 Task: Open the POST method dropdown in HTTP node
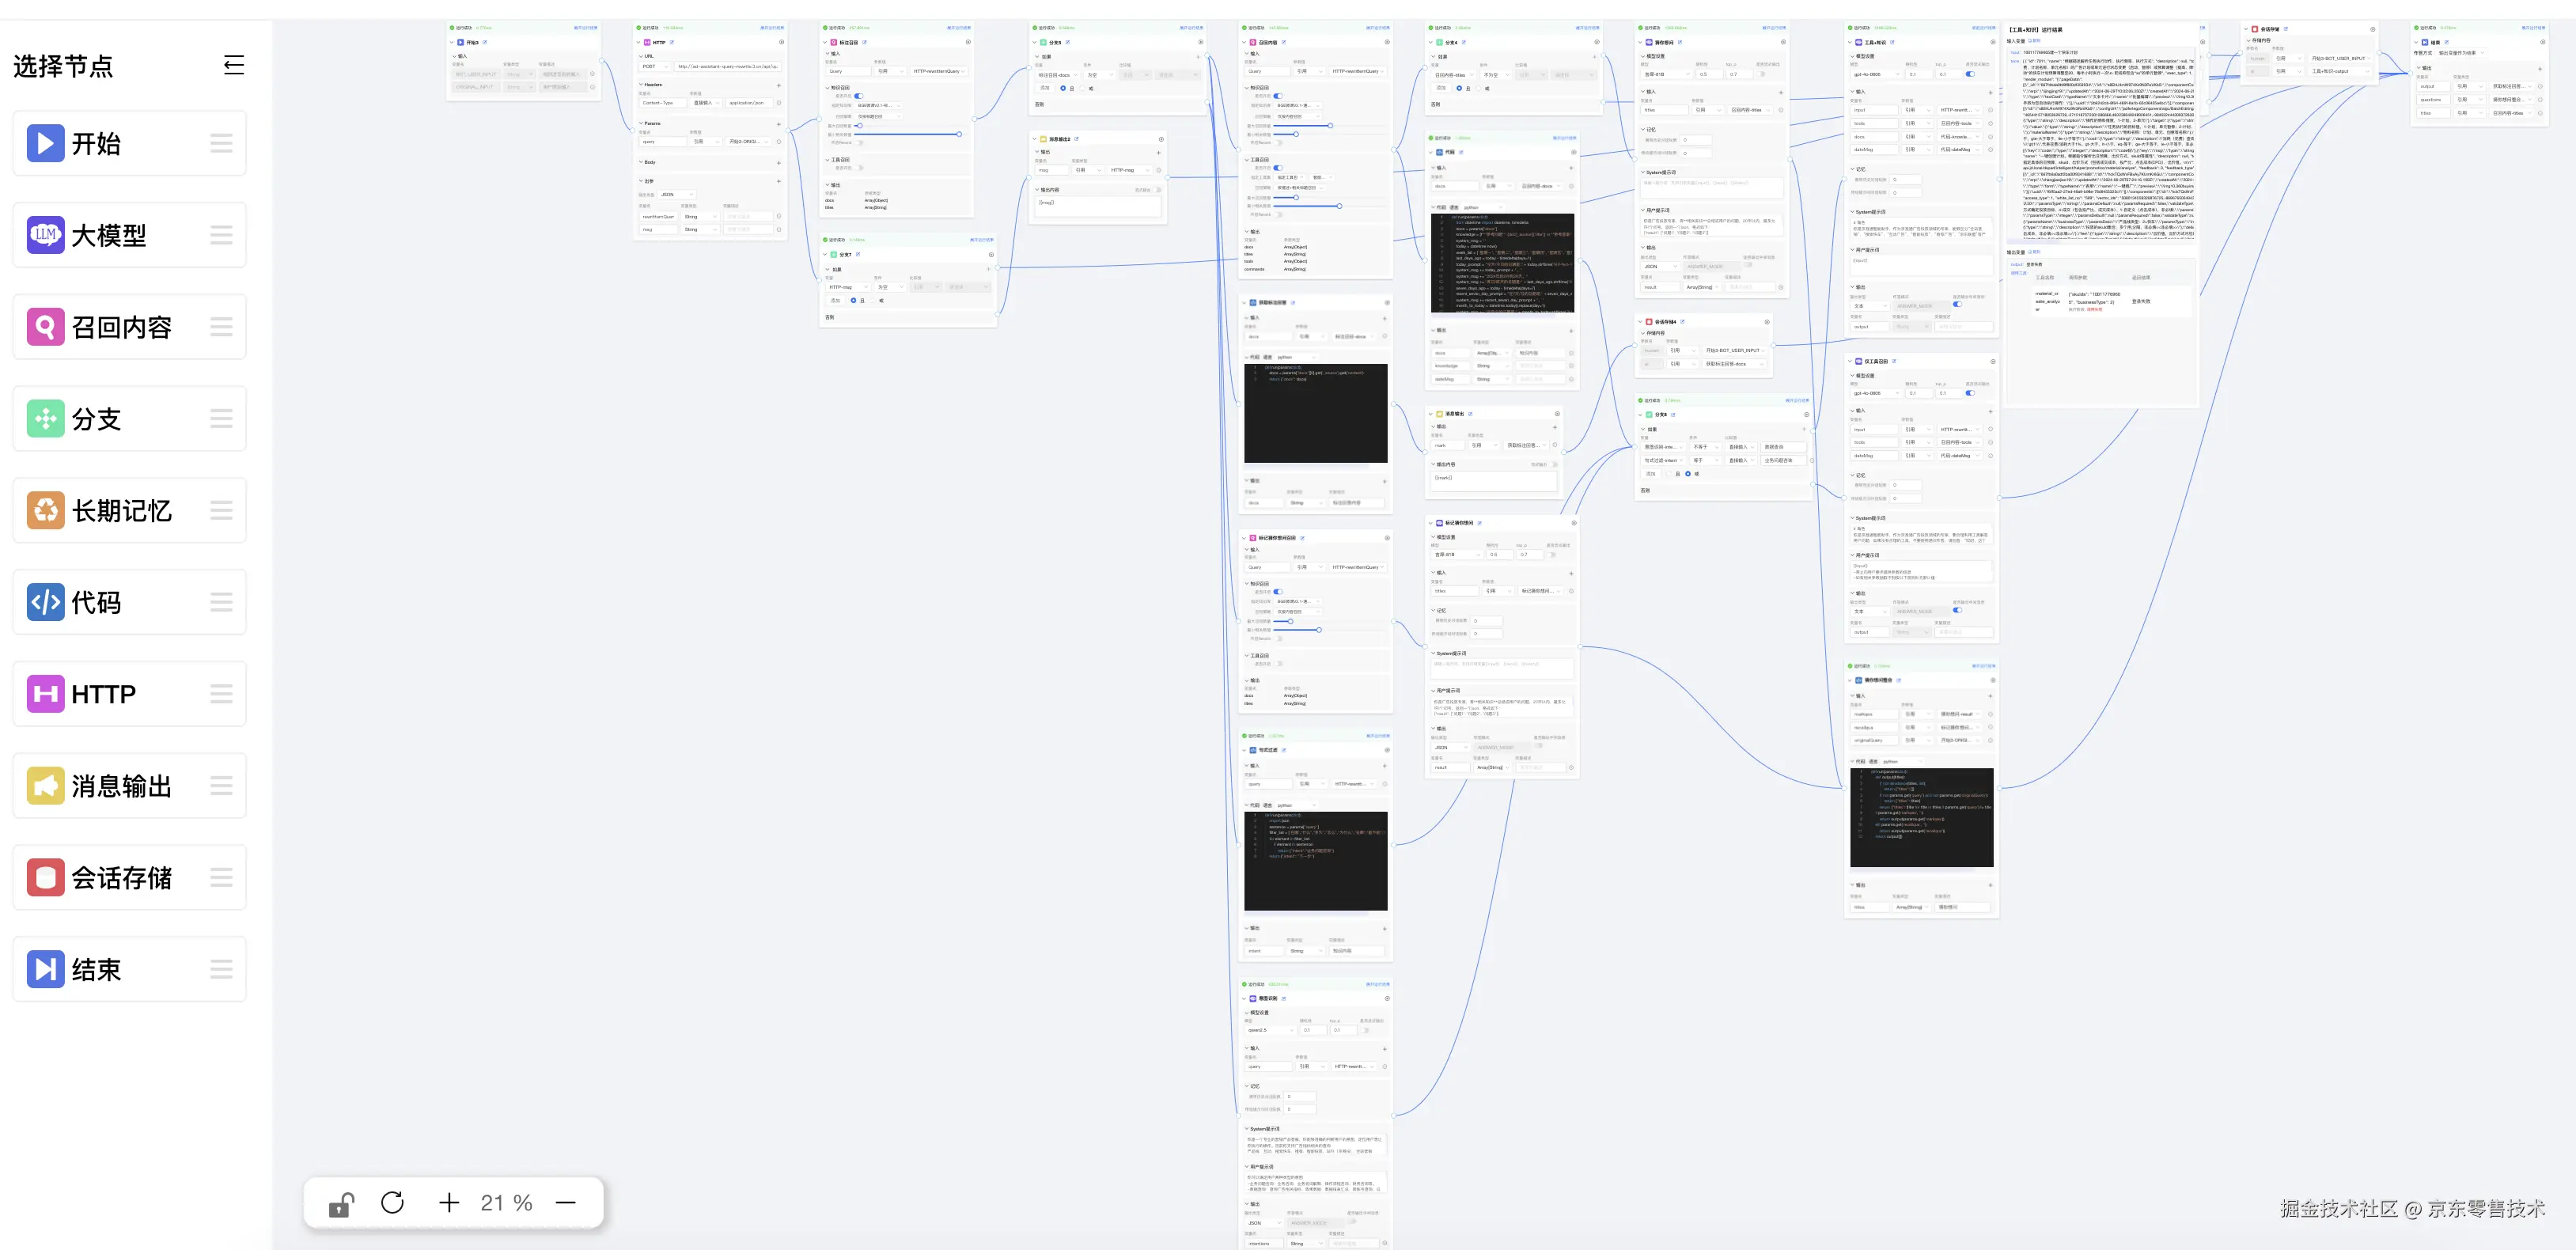[x=655, y=67]
